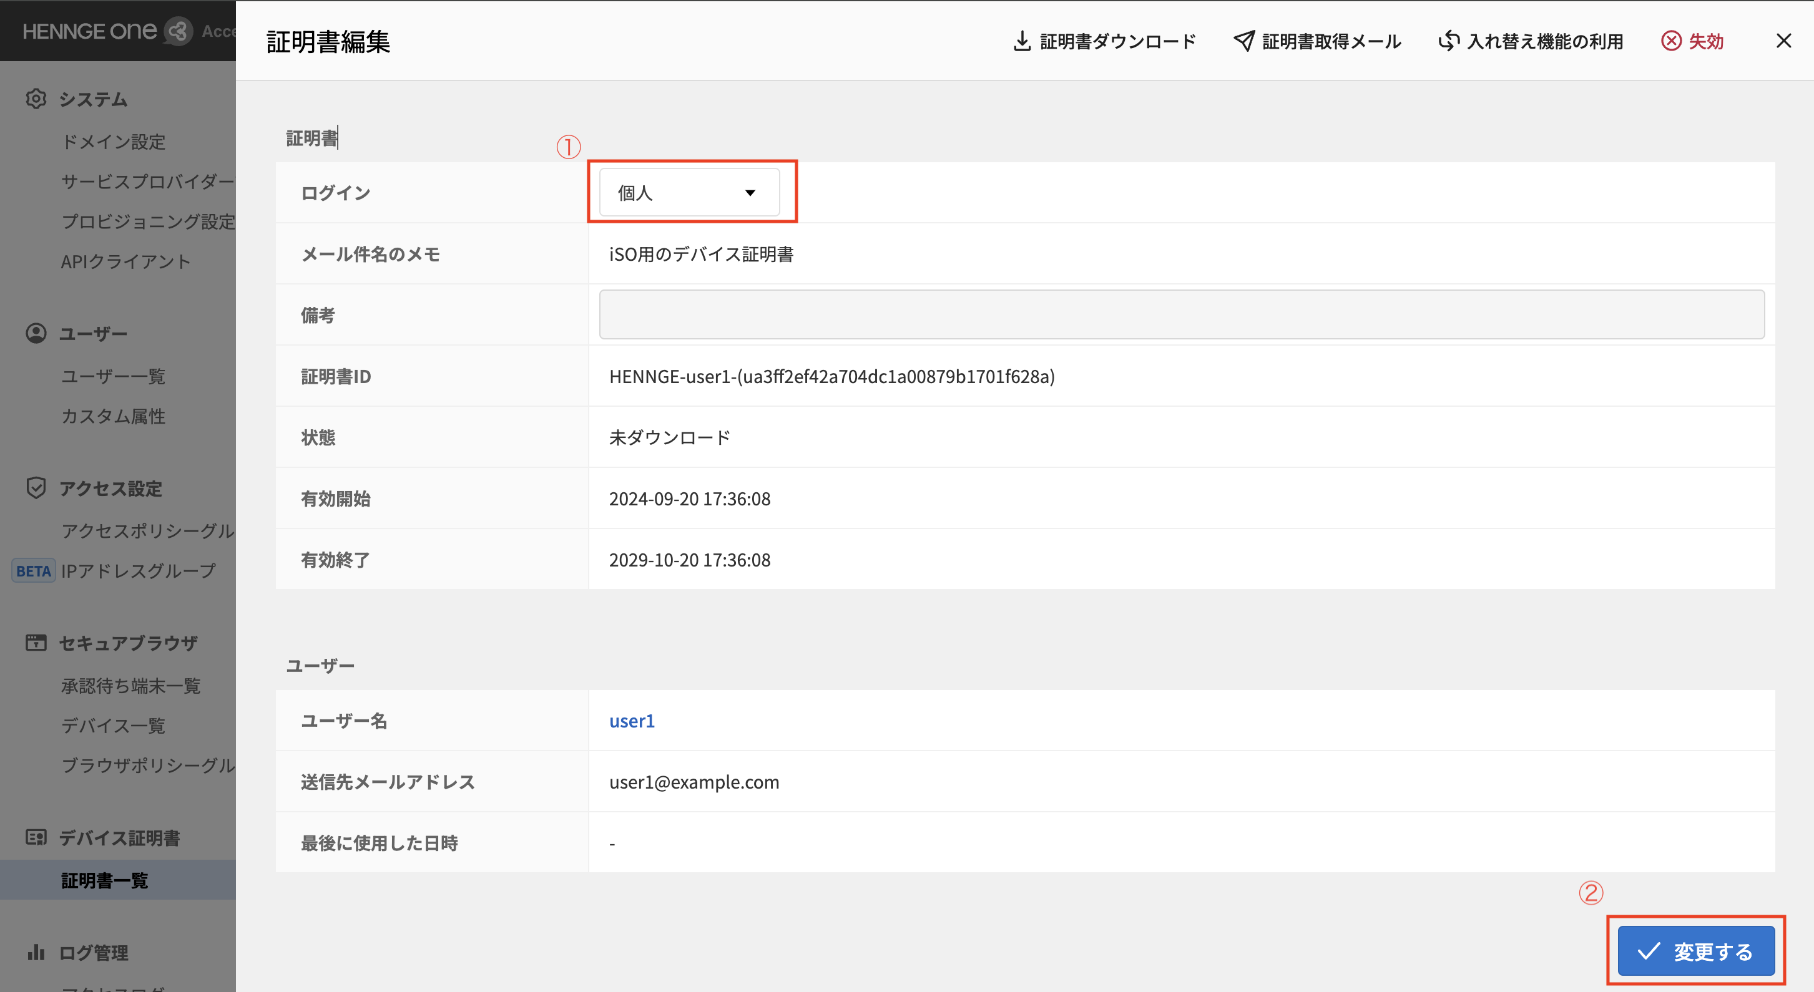The width and height of the screenshot is (1814, 992).
Task: Click the red 失効 revoke icon
Action: 1671,41
